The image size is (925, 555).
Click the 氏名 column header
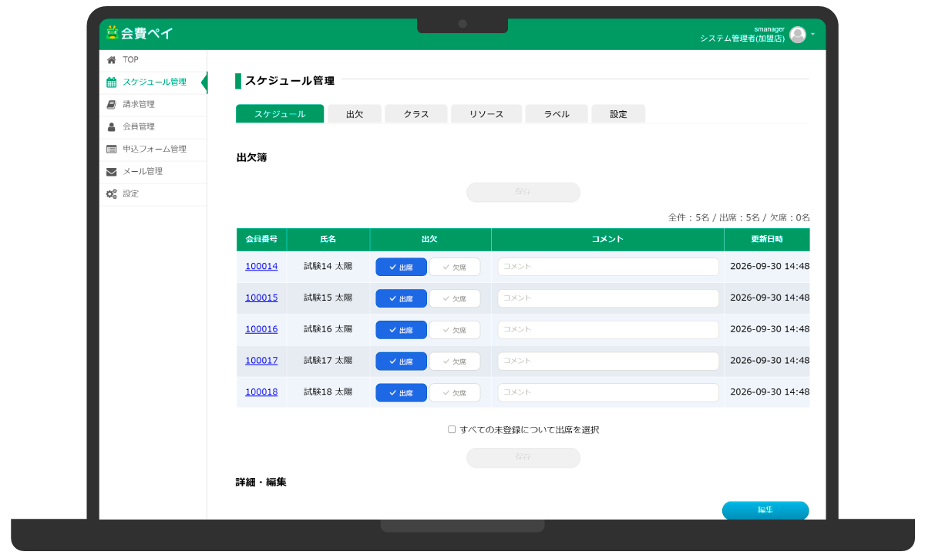pyautogui.click(x=328, y=240)
